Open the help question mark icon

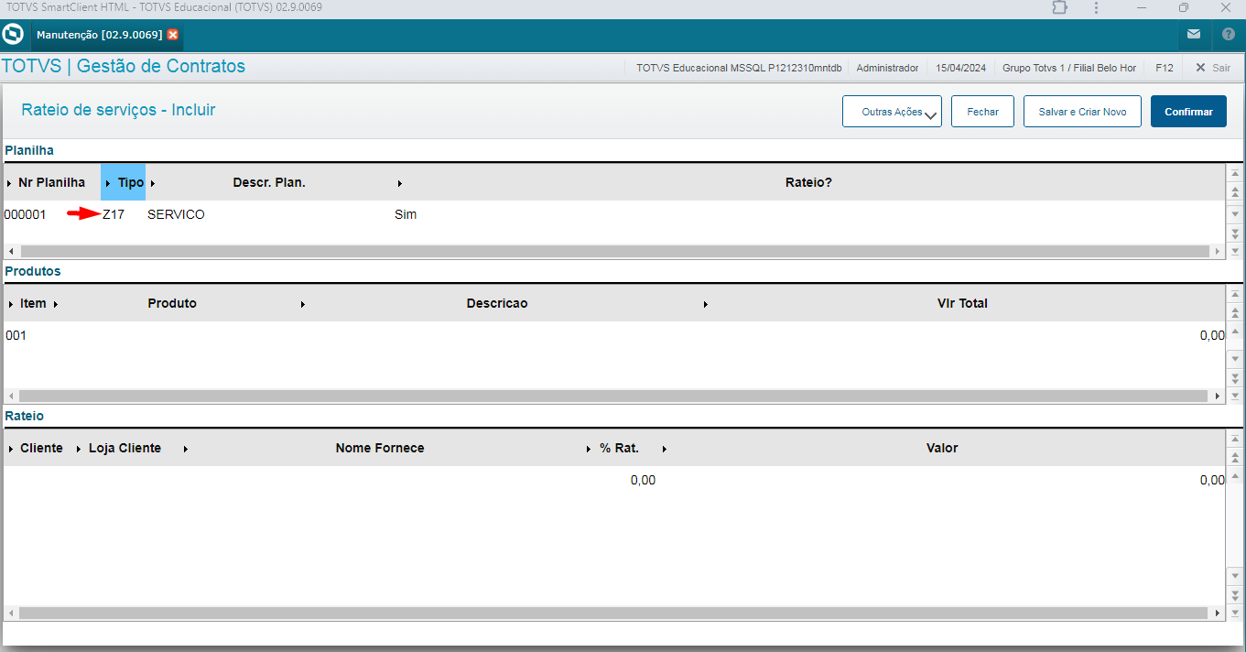coord(1229,35)
